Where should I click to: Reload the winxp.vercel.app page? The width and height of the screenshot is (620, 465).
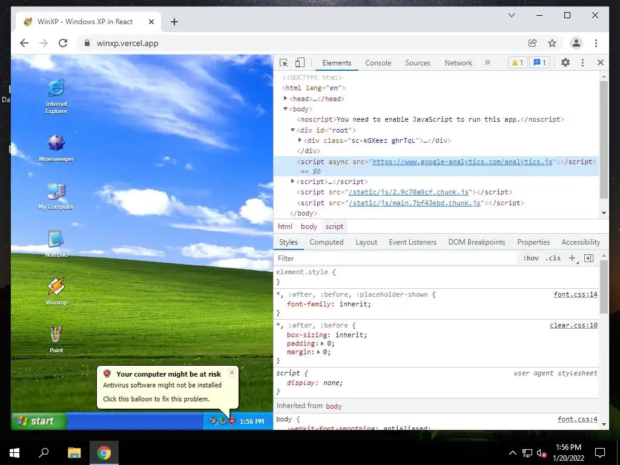(63, 43)
